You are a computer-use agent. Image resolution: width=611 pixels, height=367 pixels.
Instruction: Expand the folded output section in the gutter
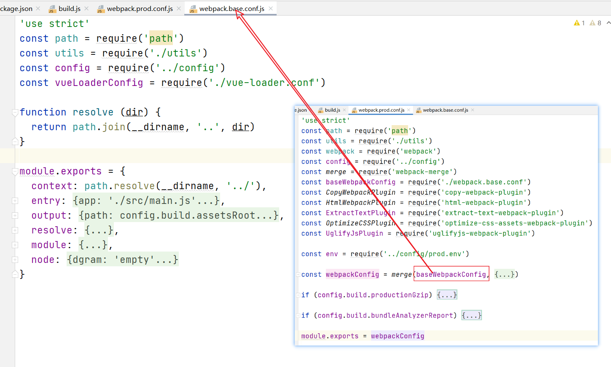click(15, 216)
